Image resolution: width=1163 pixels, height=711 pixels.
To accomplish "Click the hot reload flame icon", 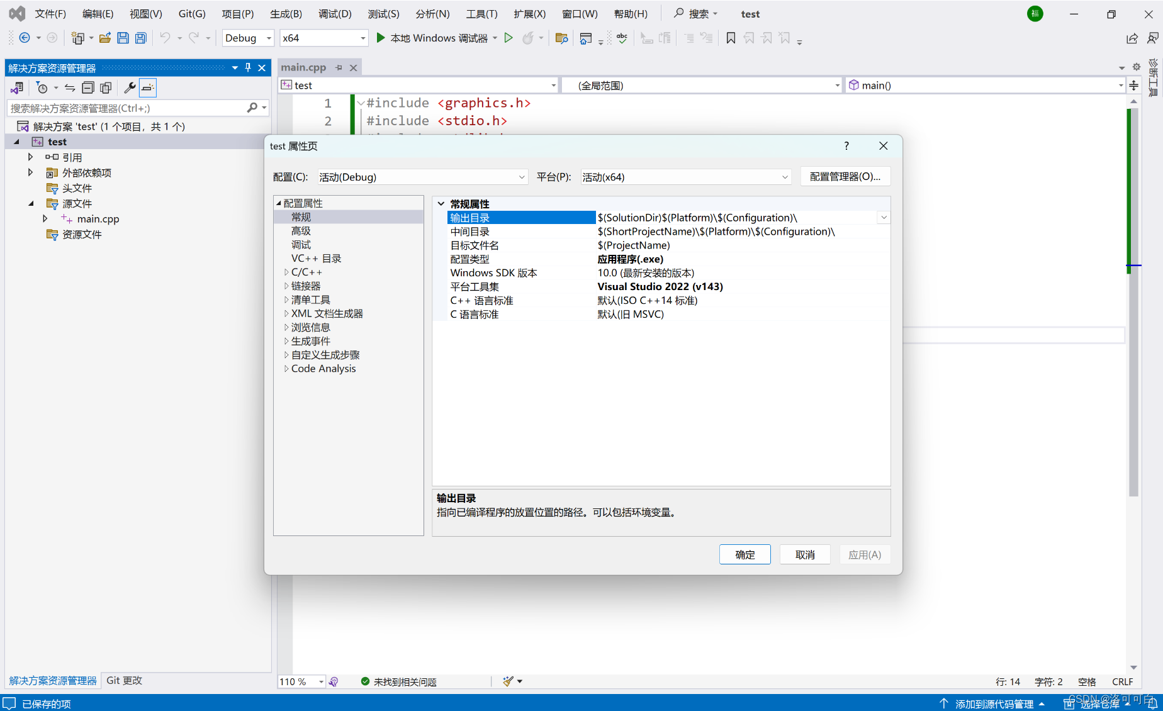I will point(528,38).
